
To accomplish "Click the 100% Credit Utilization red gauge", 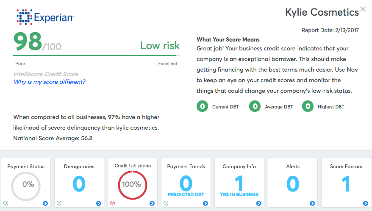I will tap(133, 185).
